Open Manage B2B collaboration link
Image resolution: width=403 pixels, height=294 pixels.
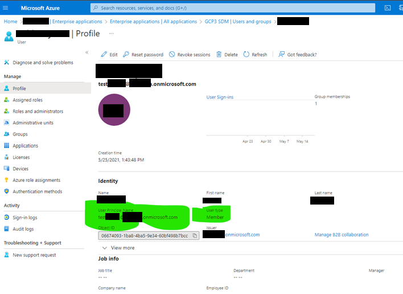coord(342,235)
